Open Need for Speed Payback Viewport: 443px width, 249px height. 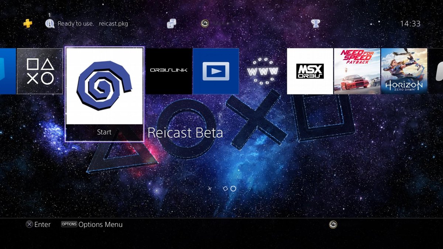[357, 71]
